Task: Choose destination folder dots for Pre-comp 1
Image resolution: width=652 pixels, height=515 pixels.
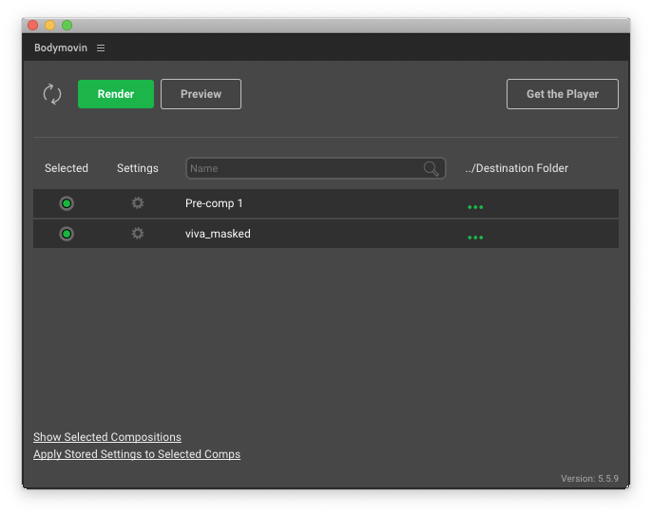Action: tap(475, 206)
